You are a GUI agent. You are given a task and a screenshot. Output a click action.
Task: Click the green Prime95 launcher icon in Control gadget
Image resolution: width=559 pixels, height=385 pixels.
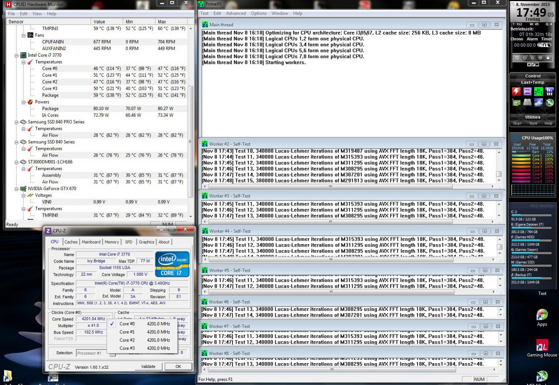[x=539, y=92]
